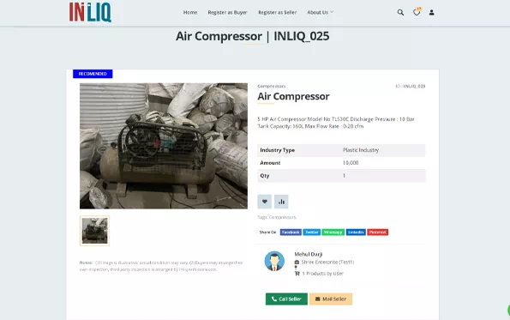Open the search magnifier icon
The width and height of the screenshot is (510, 320).
point(400,12)
